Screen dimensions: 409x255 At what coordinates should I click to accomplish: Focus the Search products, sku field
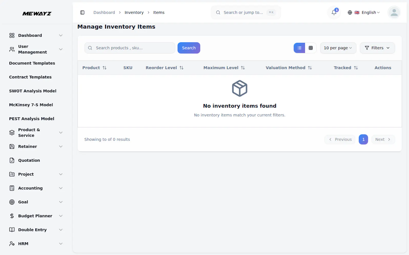pyautogui.click(x=130, y=48)
